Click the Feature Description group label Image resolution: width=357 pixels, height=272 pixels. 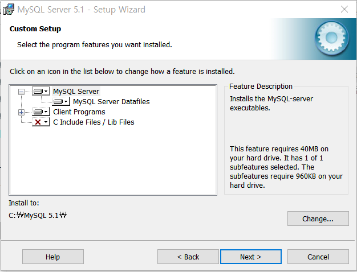coord(261,86)
